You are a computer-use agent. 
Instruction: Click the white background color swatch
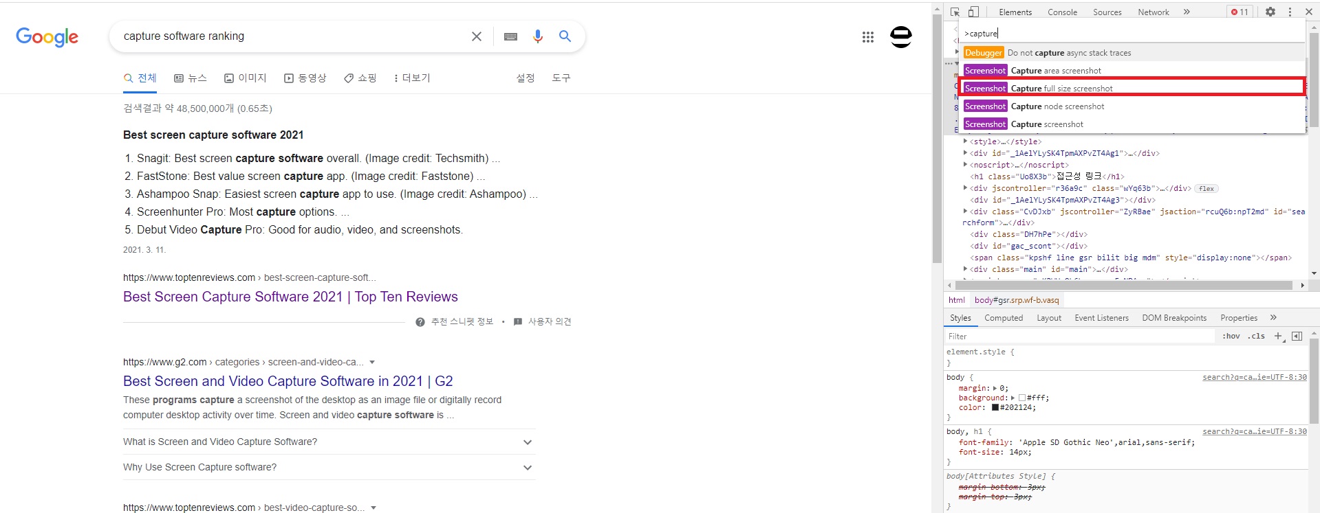click(1022, 398)
